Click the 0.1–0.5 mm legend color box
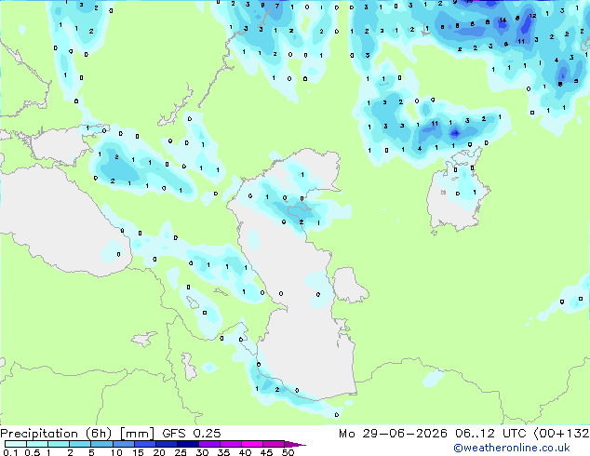Image resolution: width=590 pixels, height=456 pixels. coord(16,444)
